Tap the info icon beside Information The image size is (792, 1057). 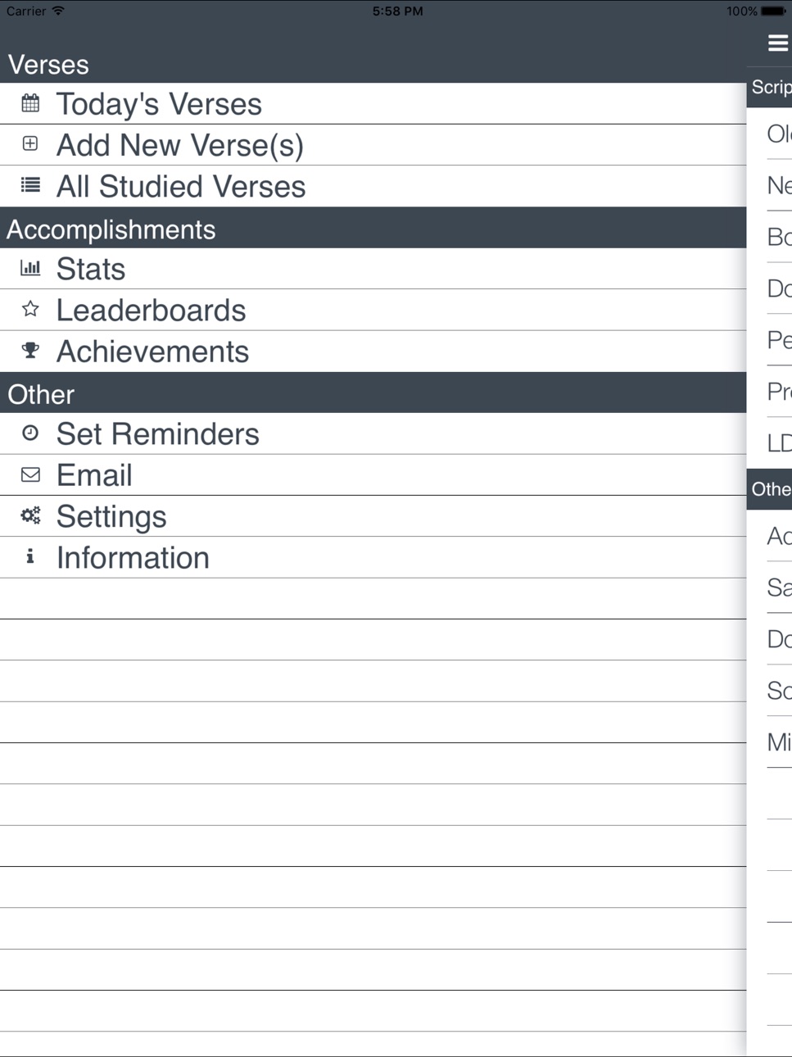click(x=30, y=556)
